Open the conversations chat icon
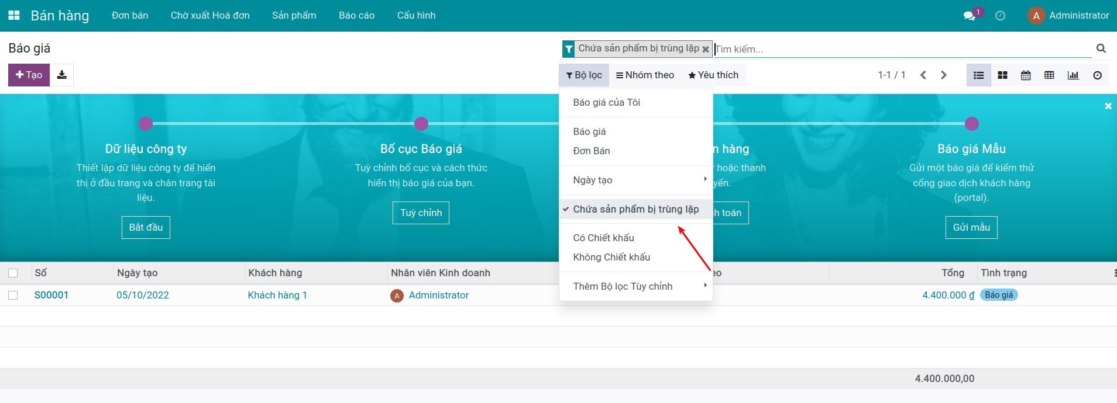The width and height of the screenshot is (1117, 403). click(x=970, y=16)
